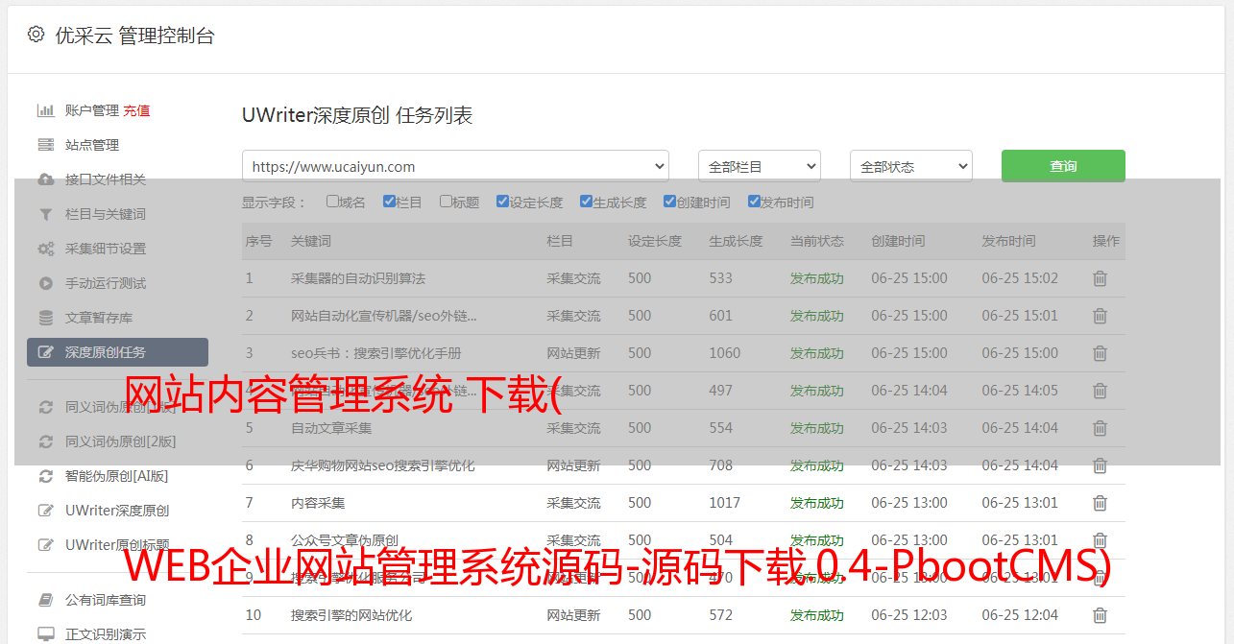Click the cloud icon for 接口文件相关
The image size is (1234, 644).
(x=45, y=179)
